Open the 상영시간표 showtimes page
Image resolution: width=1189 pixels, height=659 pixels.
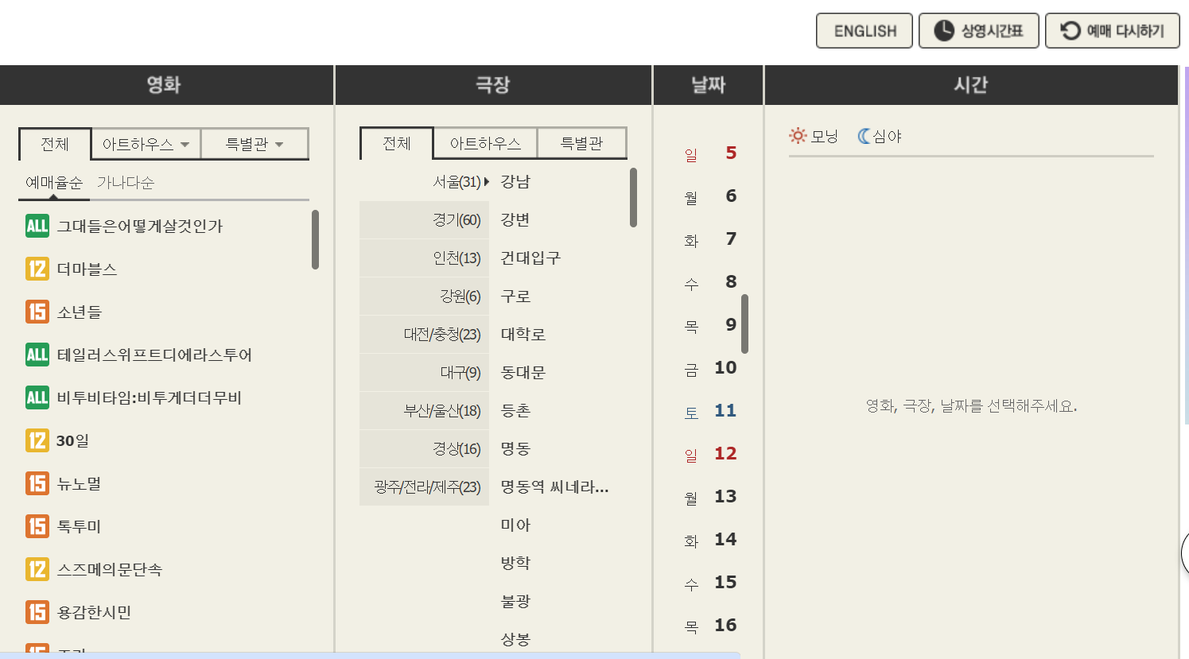(x=979, y=31)
